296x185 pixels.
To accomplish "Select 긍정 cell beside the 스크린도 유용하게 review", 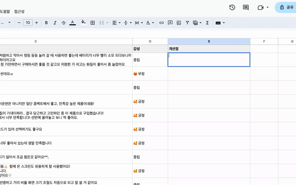I will click(x=150, y=171).
